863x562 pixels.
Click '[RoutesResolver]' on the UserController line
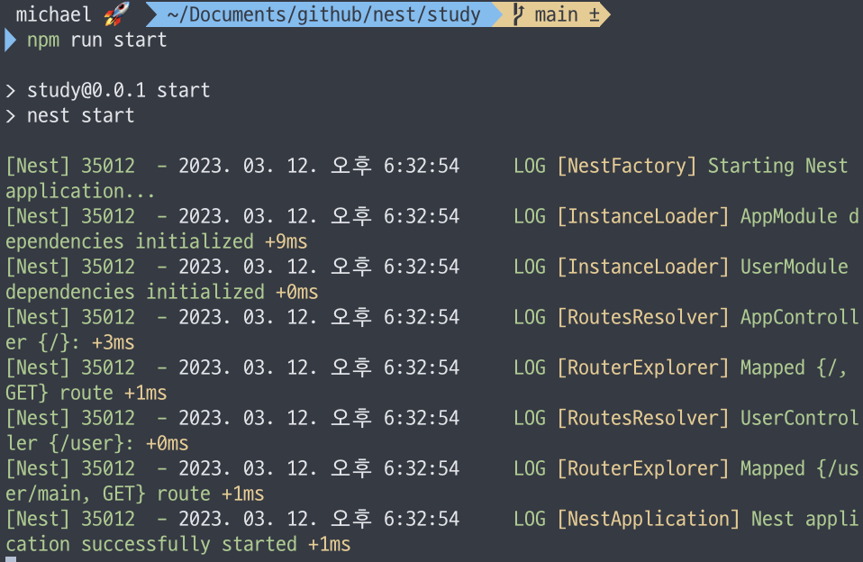pos(643,418)
